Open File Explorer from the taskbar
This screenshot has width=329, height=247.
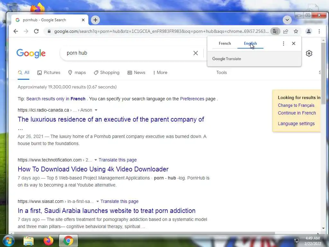pyautogui.click(x=29, y=241)
